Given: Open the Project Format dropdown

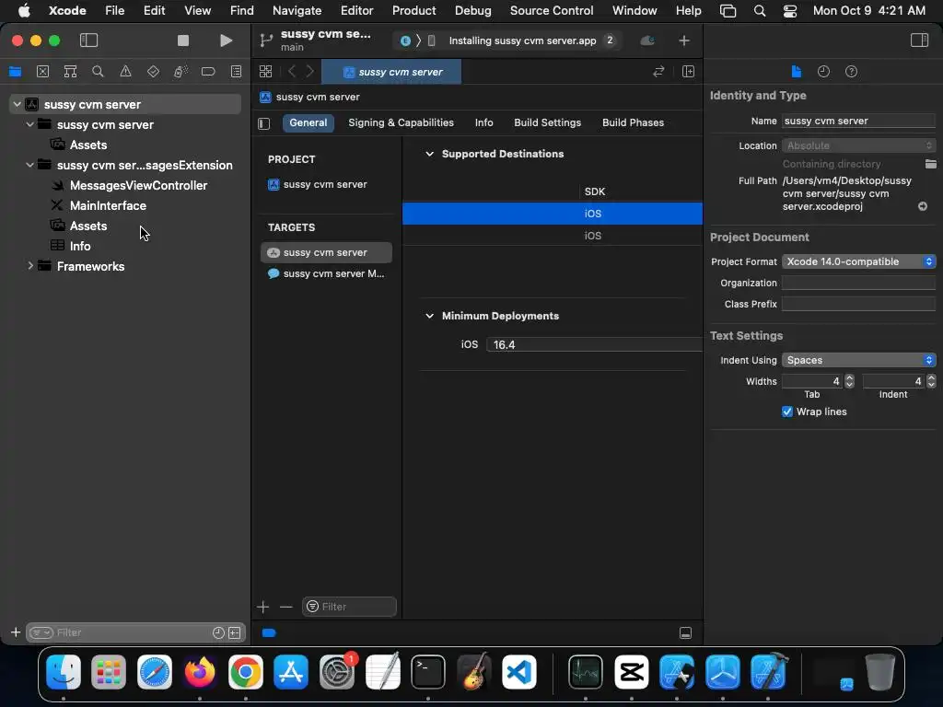Looking at the screenshot, I should 859,261.
